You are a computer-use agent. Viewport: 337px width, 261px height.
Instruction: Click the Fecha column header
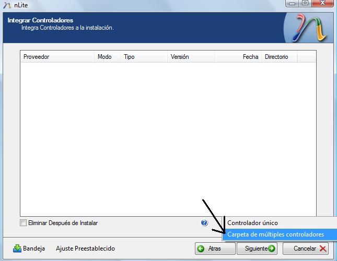point(250,57)
